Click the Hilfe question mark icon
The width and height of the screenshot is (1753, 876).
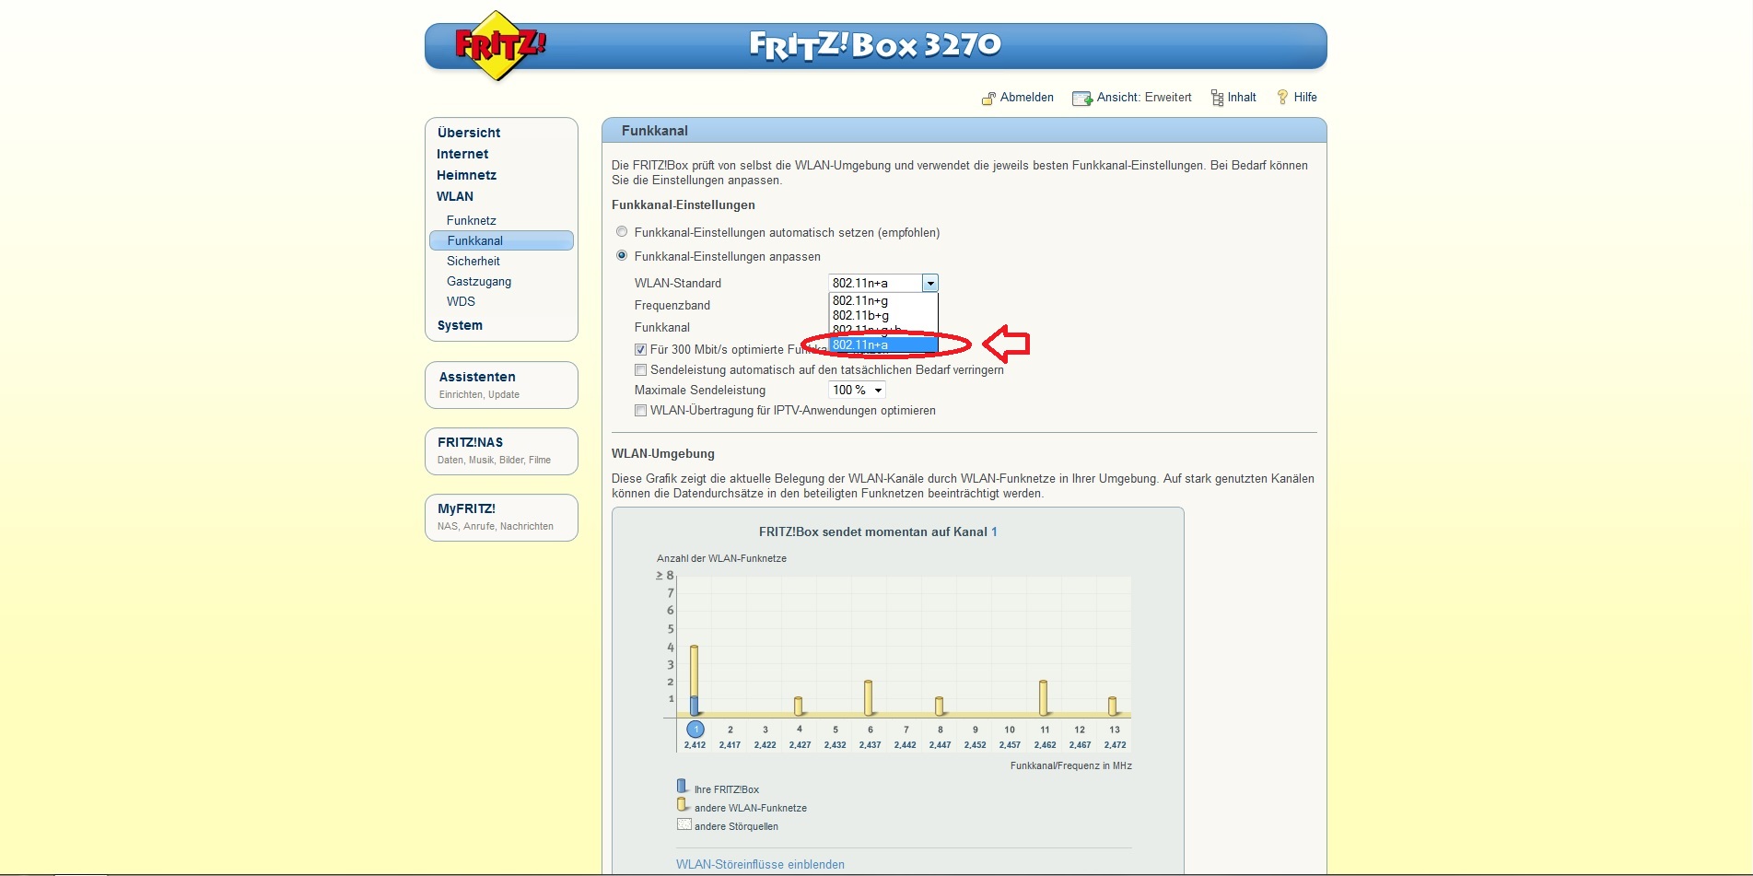[x=1281, y=97]
